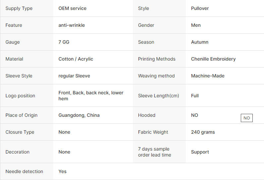
Task: Click the 'Machine-Made' weaving value
Action: click(208, 76)
